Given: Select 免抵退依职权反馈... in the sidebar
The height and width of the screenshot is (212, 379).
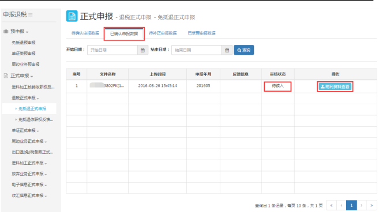Looking at the screenshot, I should pyautogui.click(x=36, y=119).
